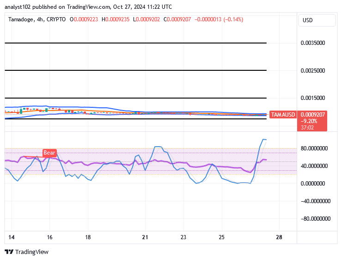Click the high value H0.0009235

tap(116, 19)
